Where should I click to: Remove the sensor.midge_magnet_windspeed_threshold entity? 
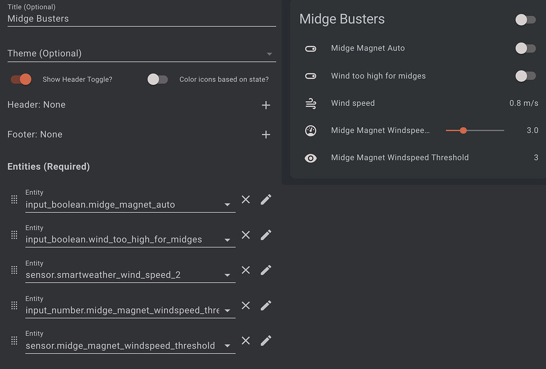(x=245, y=340)
